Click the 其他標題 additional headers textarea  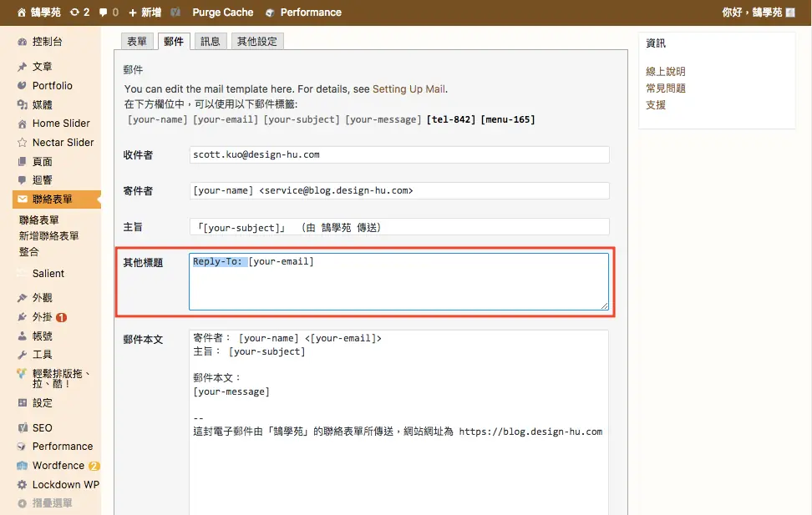pyautogui.click(x=398, y=281)
